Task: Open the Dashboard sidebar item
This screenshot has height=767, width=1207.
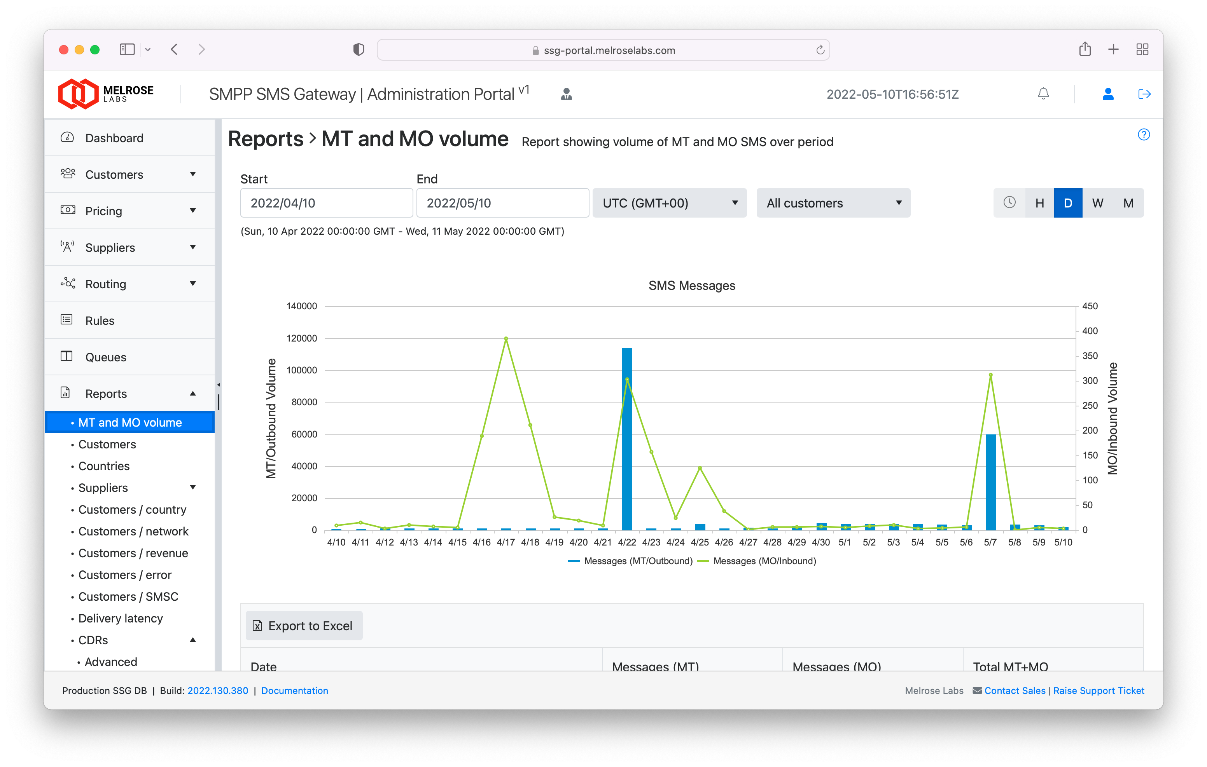Action: (114, 138)
